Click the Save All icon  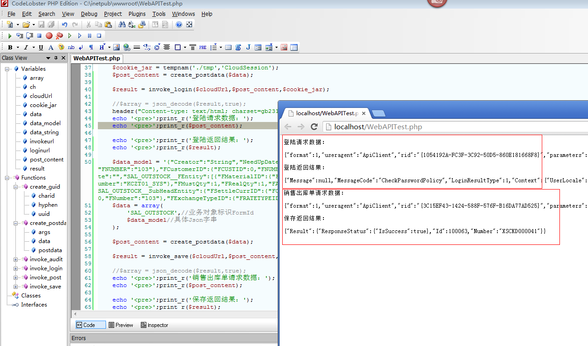pyautogui.click(x=51, y=24)
